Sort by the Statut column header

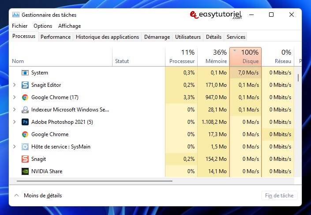139,57
